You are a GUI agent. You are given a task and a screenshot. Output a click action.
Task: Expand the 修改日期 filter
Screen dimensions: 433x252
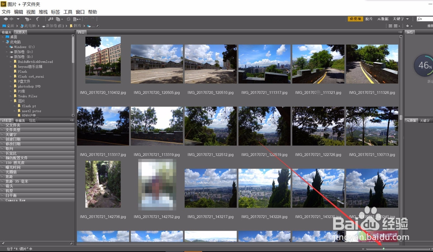(37, 144)
